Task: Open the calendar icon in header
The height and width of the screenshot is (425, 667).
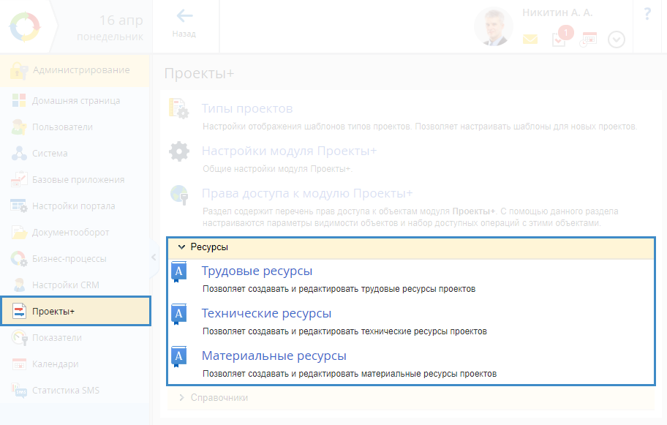Action: tap(588, 40)
